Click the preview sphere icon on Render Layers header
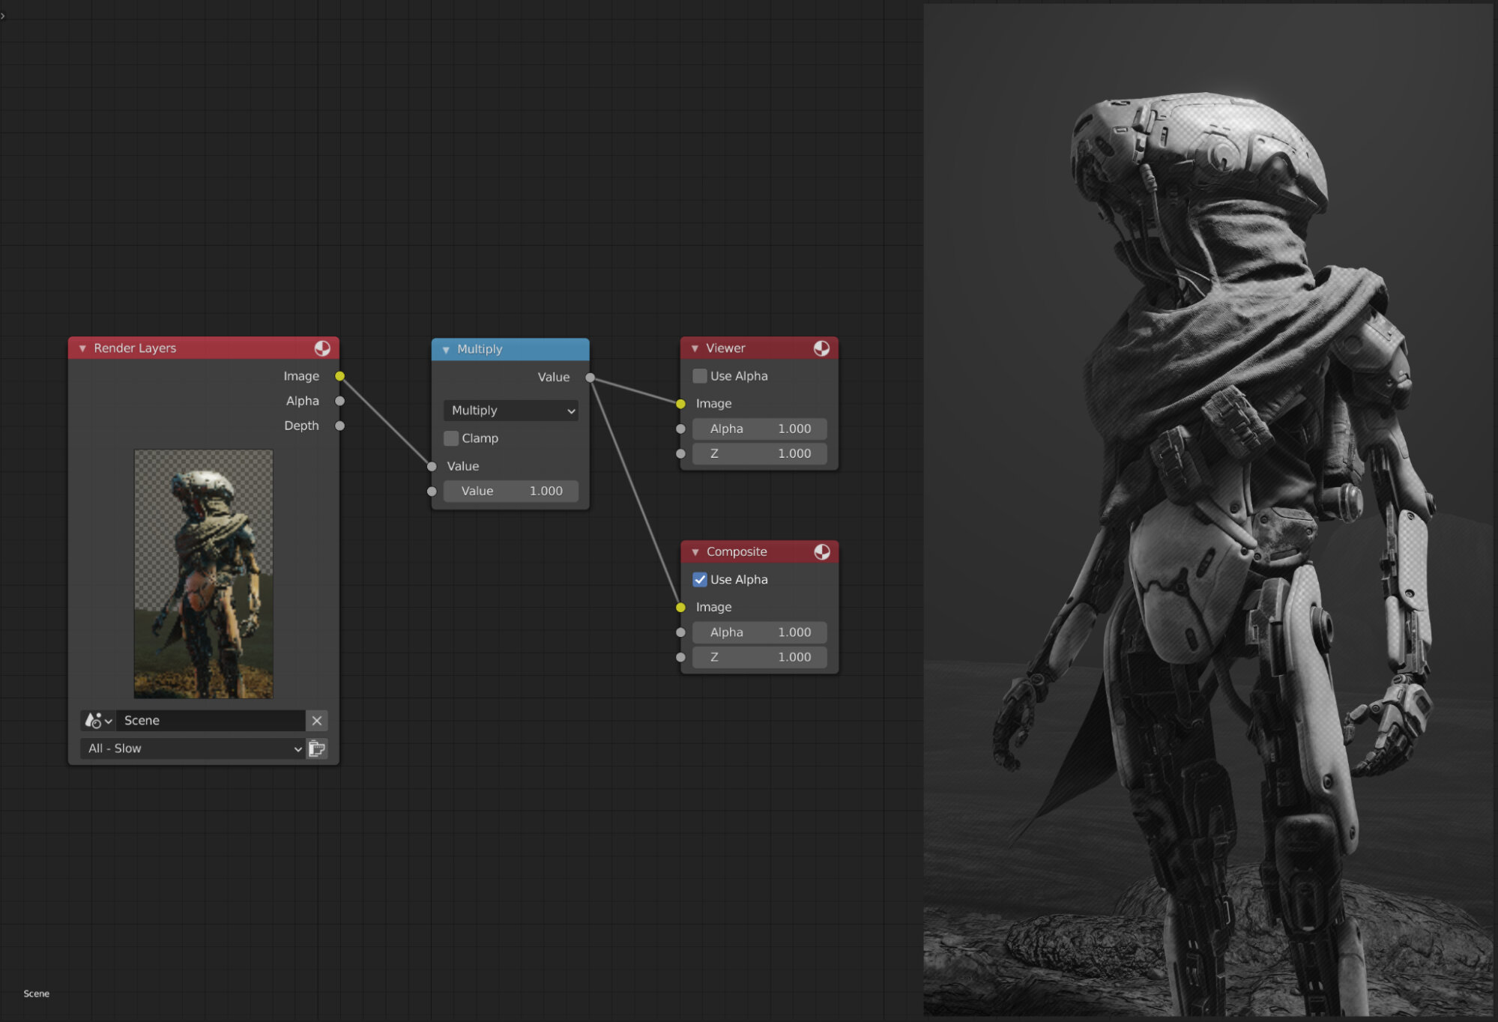The image size is (1498, 1022). 323,348
